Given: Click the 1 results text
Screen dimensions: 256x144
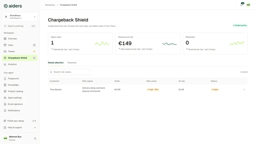Looking at the screenshot, I should point(244,72).
